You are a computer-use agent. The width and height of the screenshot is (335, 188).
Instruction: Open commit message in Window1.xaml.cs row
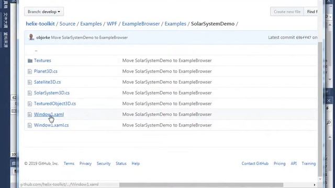pos(167,125)
